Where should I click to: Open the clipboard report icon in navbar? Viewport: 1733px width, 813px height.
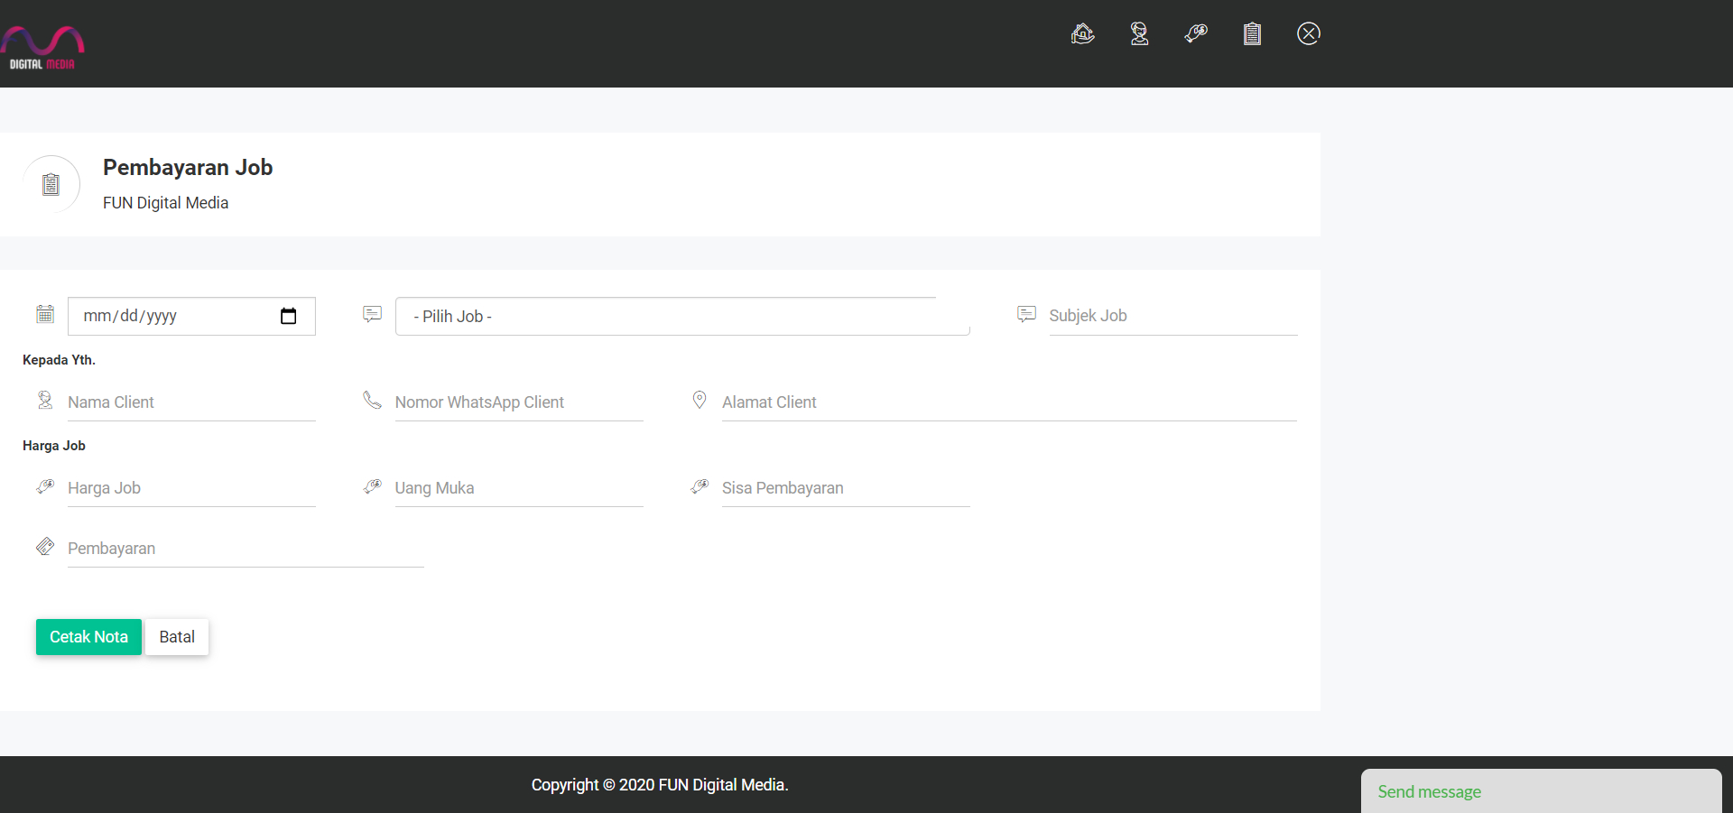click(x=1252, y=34)
